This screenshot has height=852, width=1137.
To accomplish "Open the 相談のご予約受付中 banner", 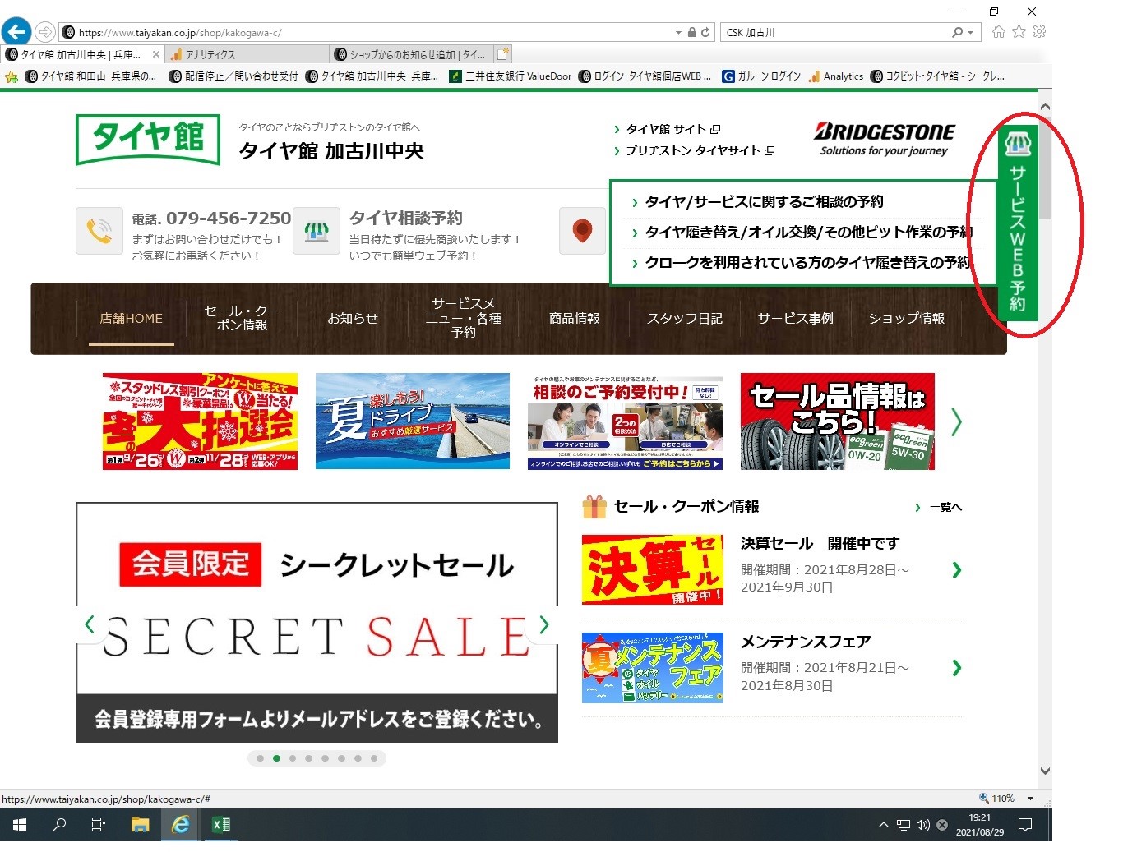I will pyautogui.click(x=625, y=421).
